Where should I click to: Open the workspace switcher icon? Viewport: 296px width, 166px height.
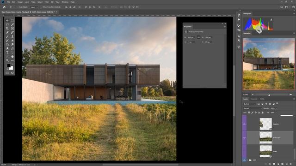(286, 7)
